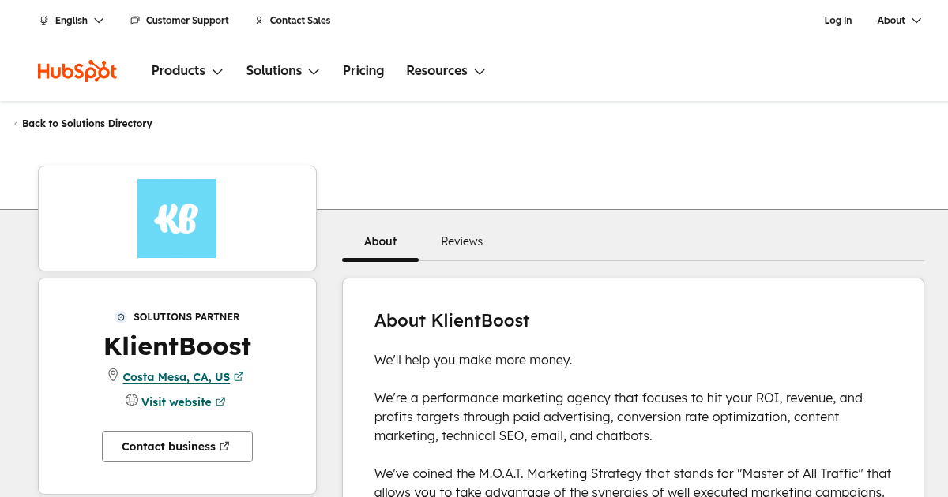
Task: Expand the Resources menu
Action: 446,71
